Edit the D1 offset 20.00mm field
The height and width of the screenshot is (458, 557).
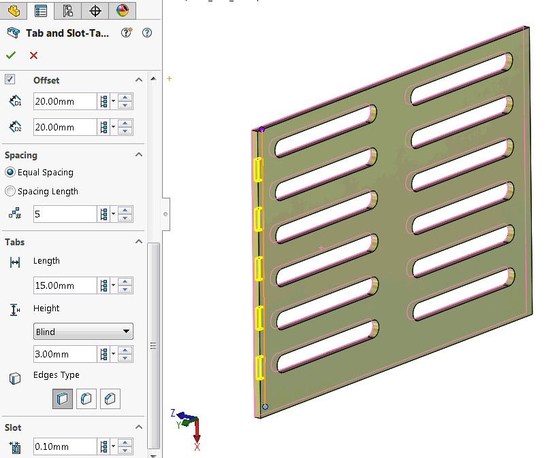(x=65, y=101)
